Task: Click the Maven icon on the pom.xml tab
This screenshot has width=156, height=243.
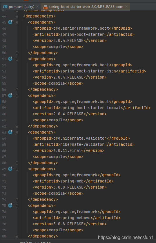Action: click(5, 7)
